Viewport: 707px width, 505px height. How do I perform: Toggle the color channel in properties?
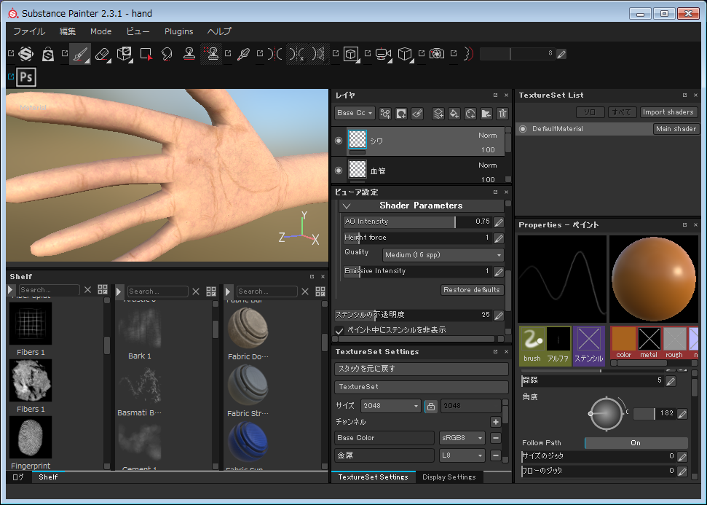(x=623, y=342)
